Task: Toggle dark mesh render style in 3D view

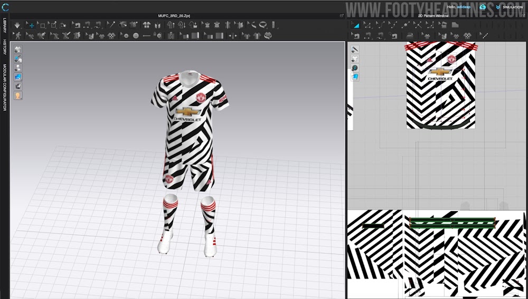Action: pyautogui.click(x=18, y=86)
